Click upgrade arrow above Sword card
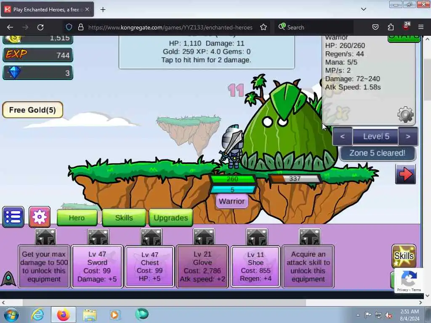 click(98, 237)
